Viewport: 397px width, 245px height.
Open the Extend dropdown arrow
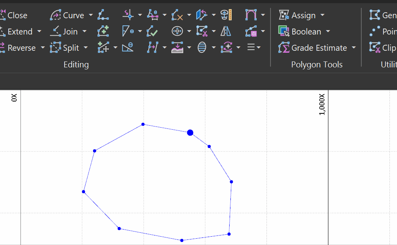click(x=39, y=31)
